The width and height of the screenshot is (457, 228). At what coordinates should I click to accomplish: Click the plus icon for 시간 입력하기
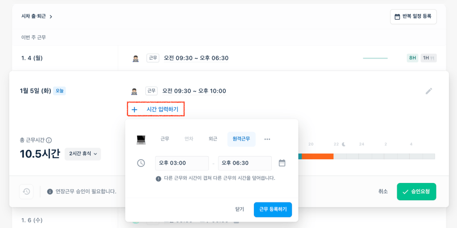pyautogui.click(x=134, y=110)
